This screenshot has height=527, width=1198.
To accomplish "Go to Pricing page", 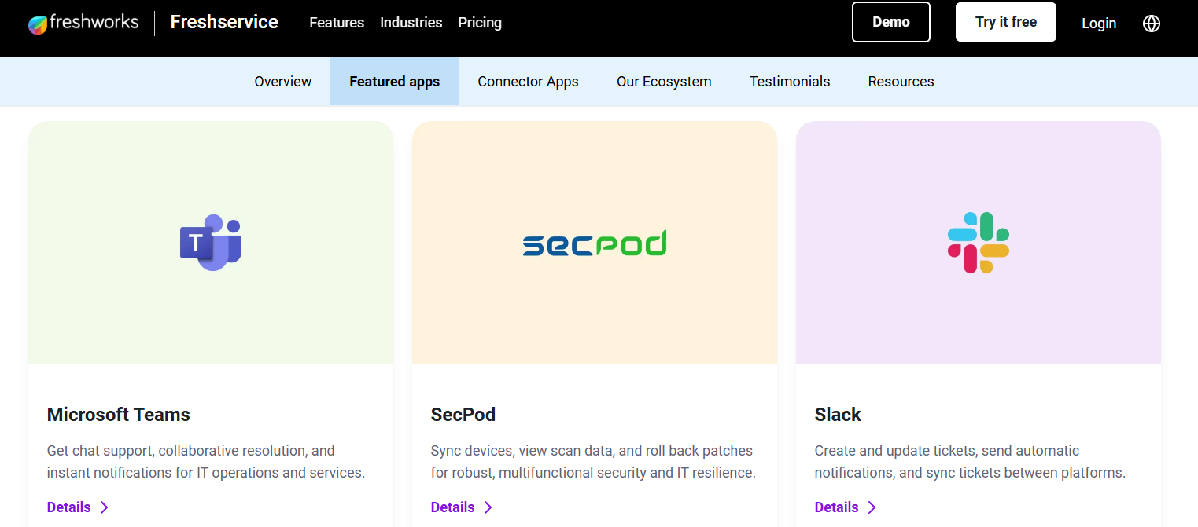I will coord(480,23).
